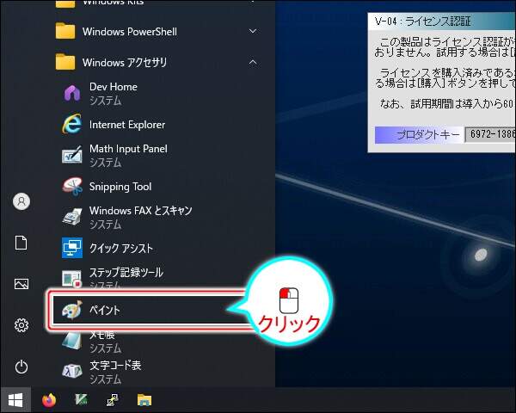The height and width of the screenshot is (413, 516).
Task: Click the Snipping Tool text label
Action: coord(120,187)
